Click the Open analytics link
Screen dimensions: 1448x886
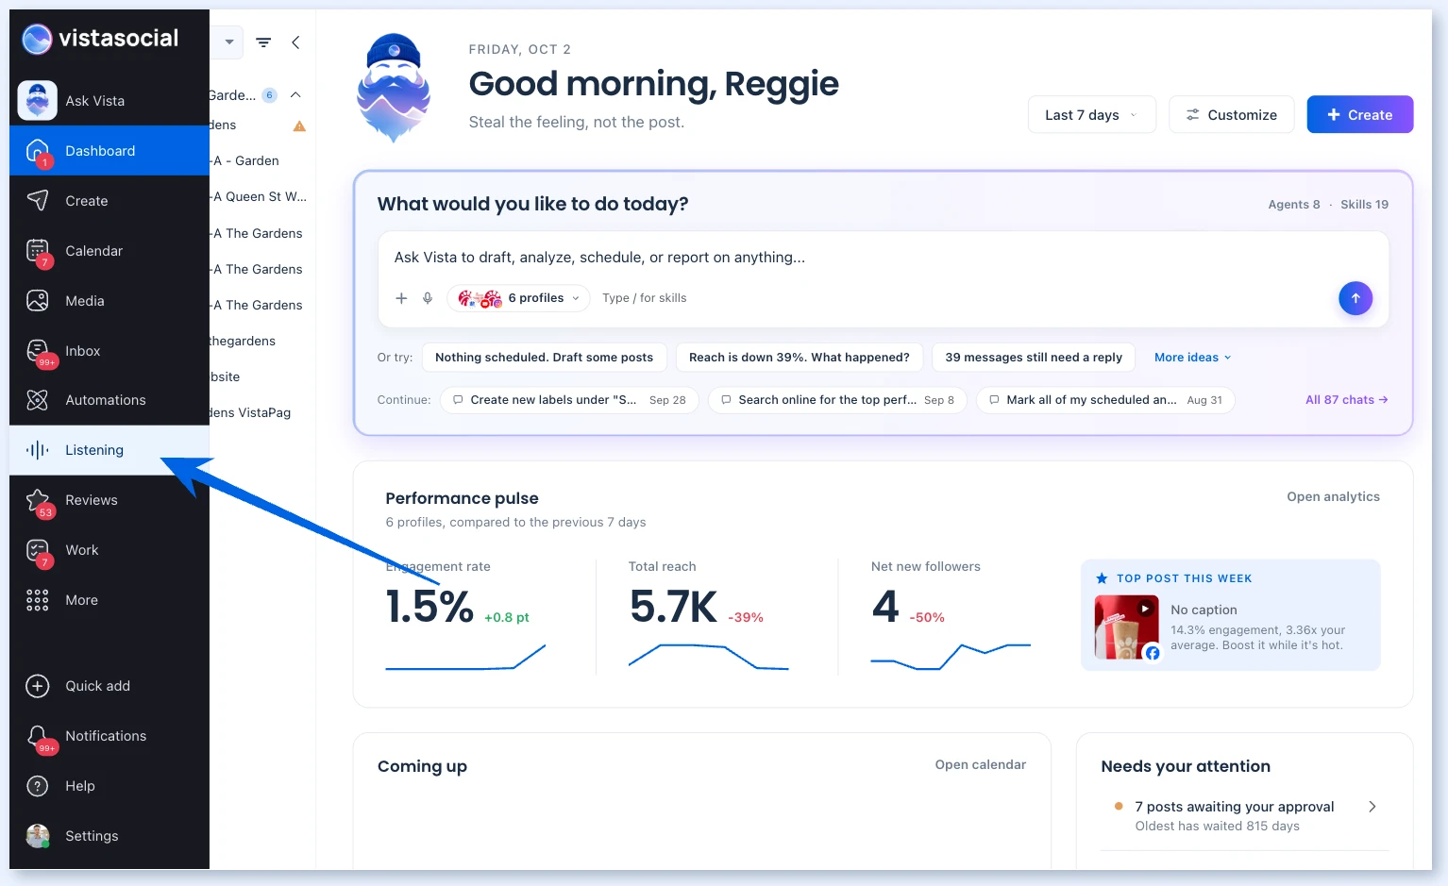1333,497
